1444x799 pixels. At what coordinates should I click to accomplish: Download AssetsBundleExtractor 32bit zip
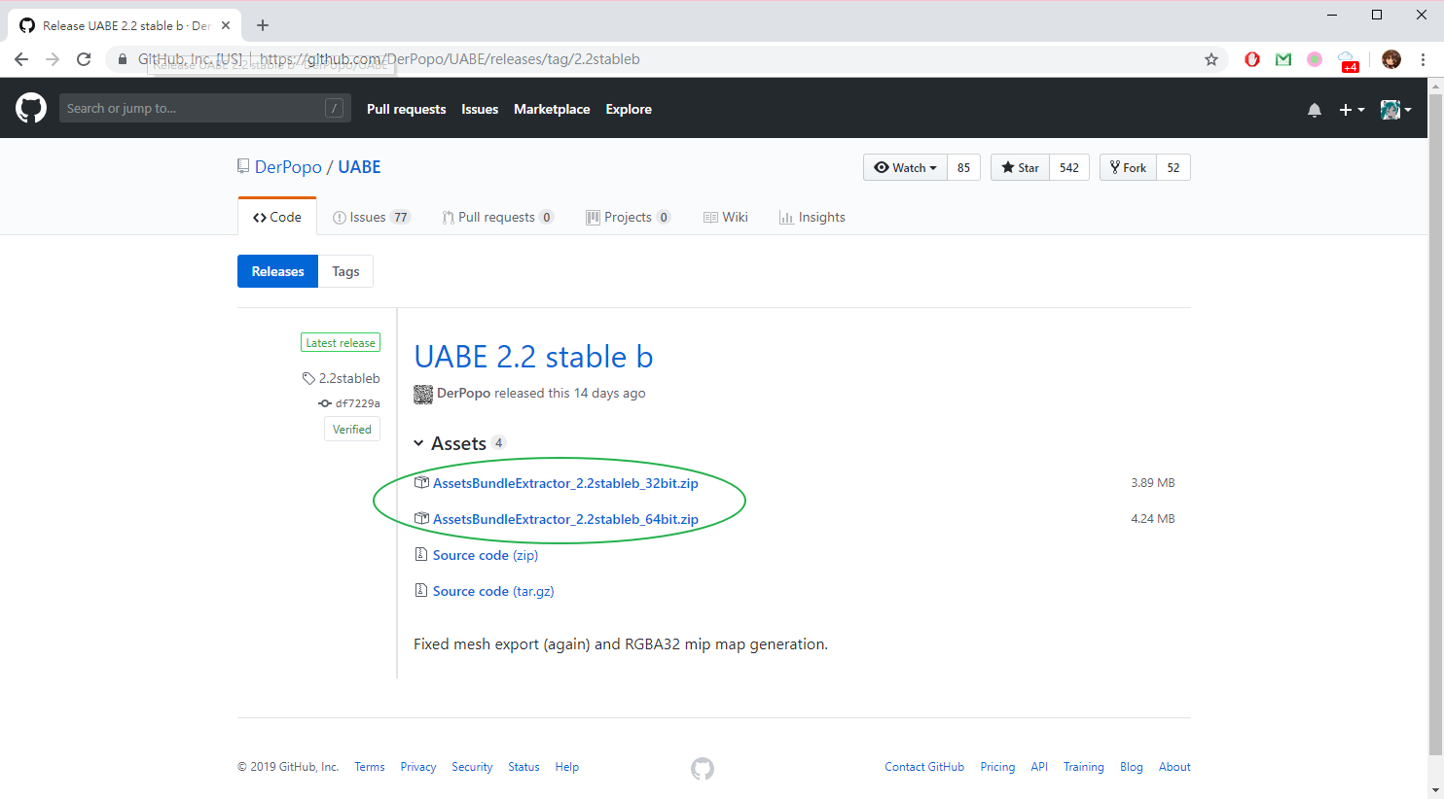(x=565, y=483)
